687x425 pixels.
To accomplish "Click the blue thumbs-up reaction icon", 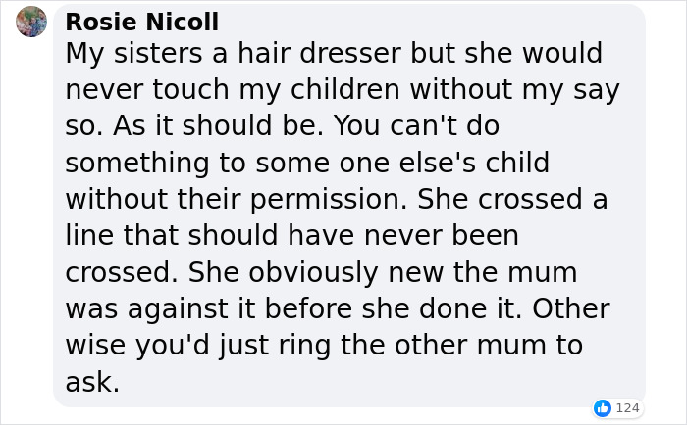I will click(x=603, y=407).
